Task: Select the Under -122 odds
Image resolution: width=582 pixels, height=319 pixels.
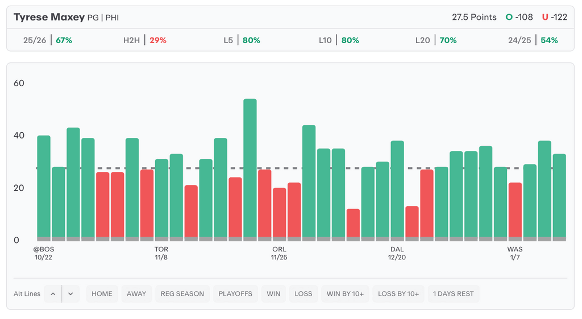Action: (555, 17)
